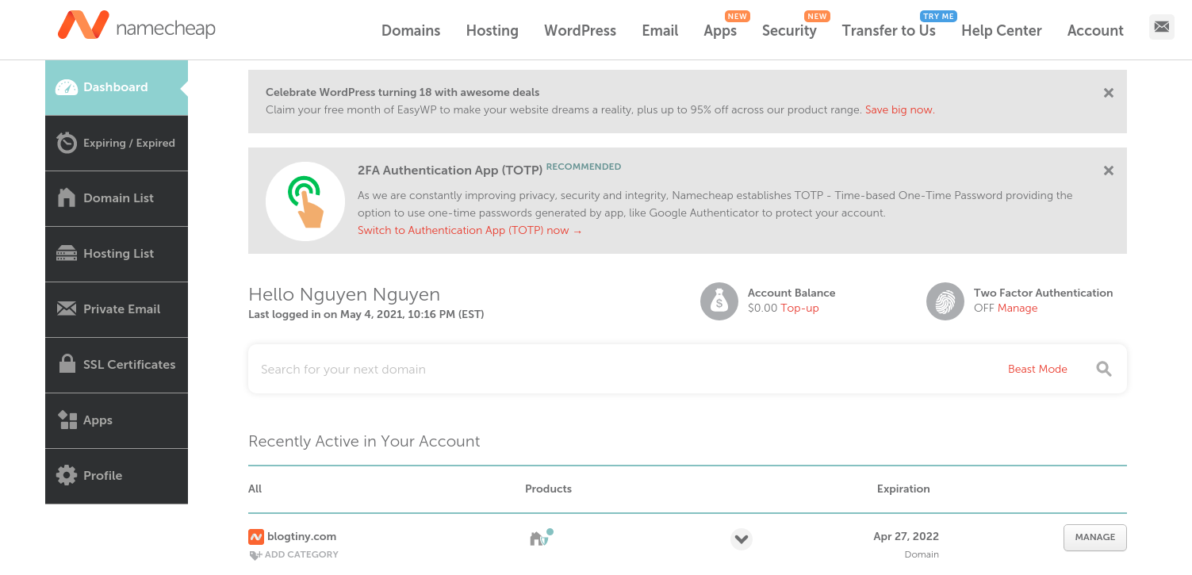Click the Recently Active in Your Account heading
1192x575 pixels.
click(x=364, y=441)
